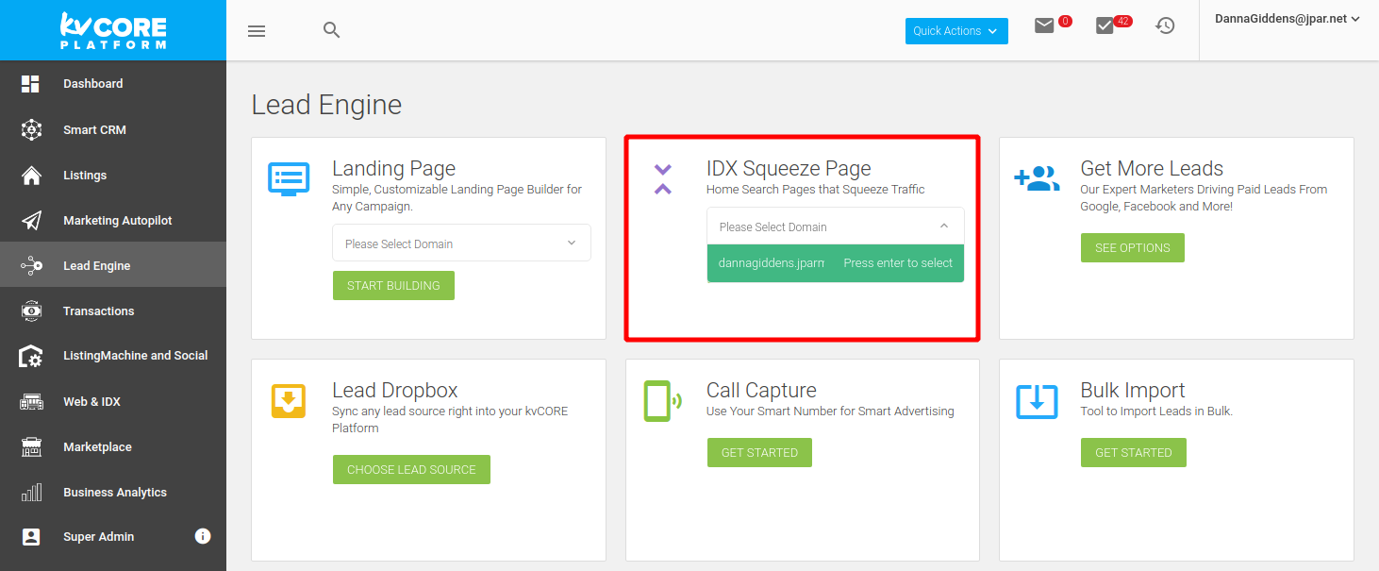
Task: Open Transactions menu item
Action: pos(113,311)
